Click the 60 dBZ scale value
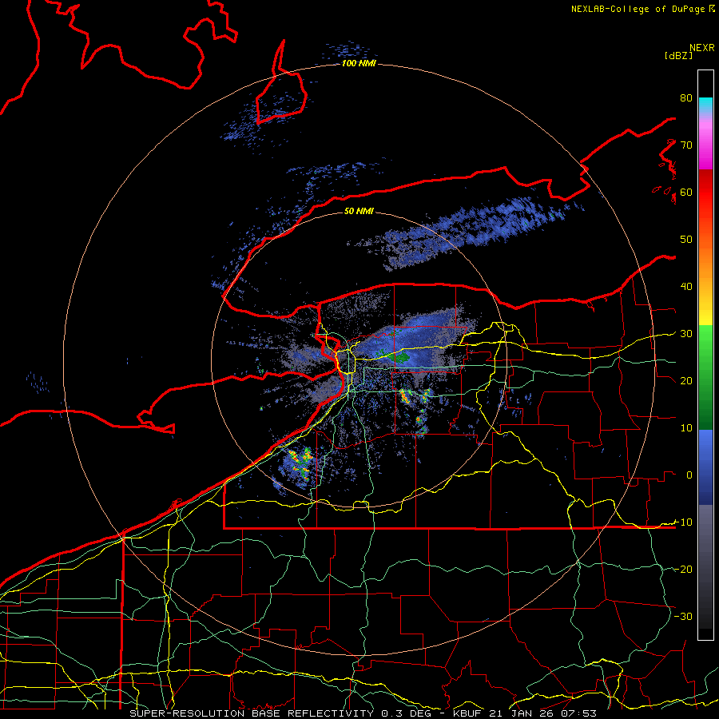 pyautogui.click(x=686, y=192)
